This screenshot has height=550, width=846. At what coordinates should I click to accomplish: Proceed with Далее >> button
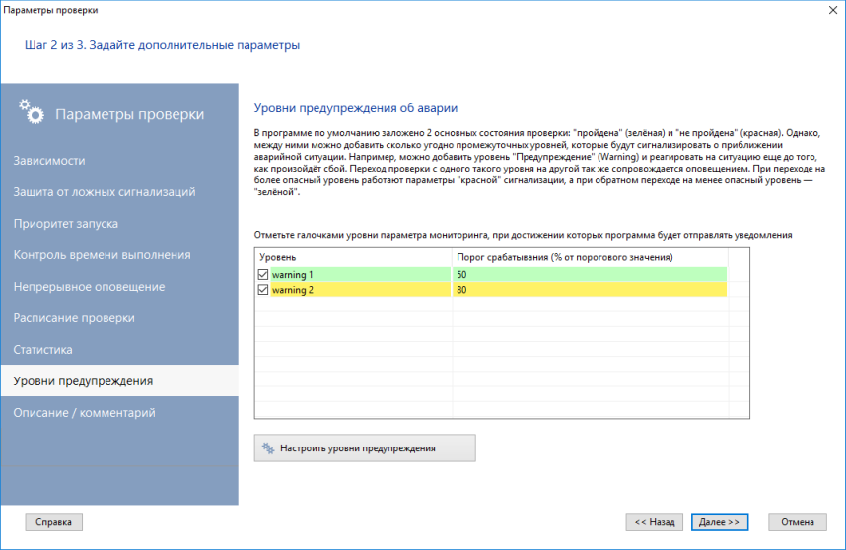720,521
